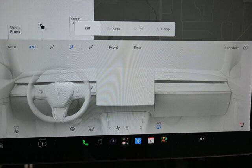This screenshot has width=252, height=168.
Task: Select Off climate keep mode
Action: [88, 28]
